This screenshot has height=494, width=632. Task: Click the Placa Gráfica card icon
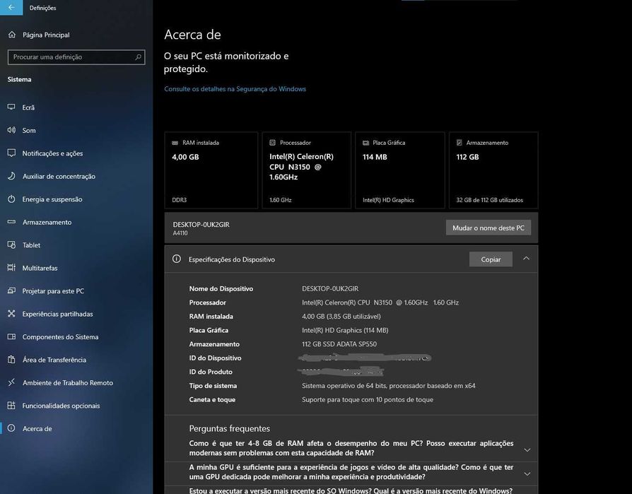(x=365, y=143)
